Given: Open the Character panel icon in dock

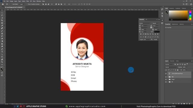Looking at the screenshot, I should [x=162, y=20].
